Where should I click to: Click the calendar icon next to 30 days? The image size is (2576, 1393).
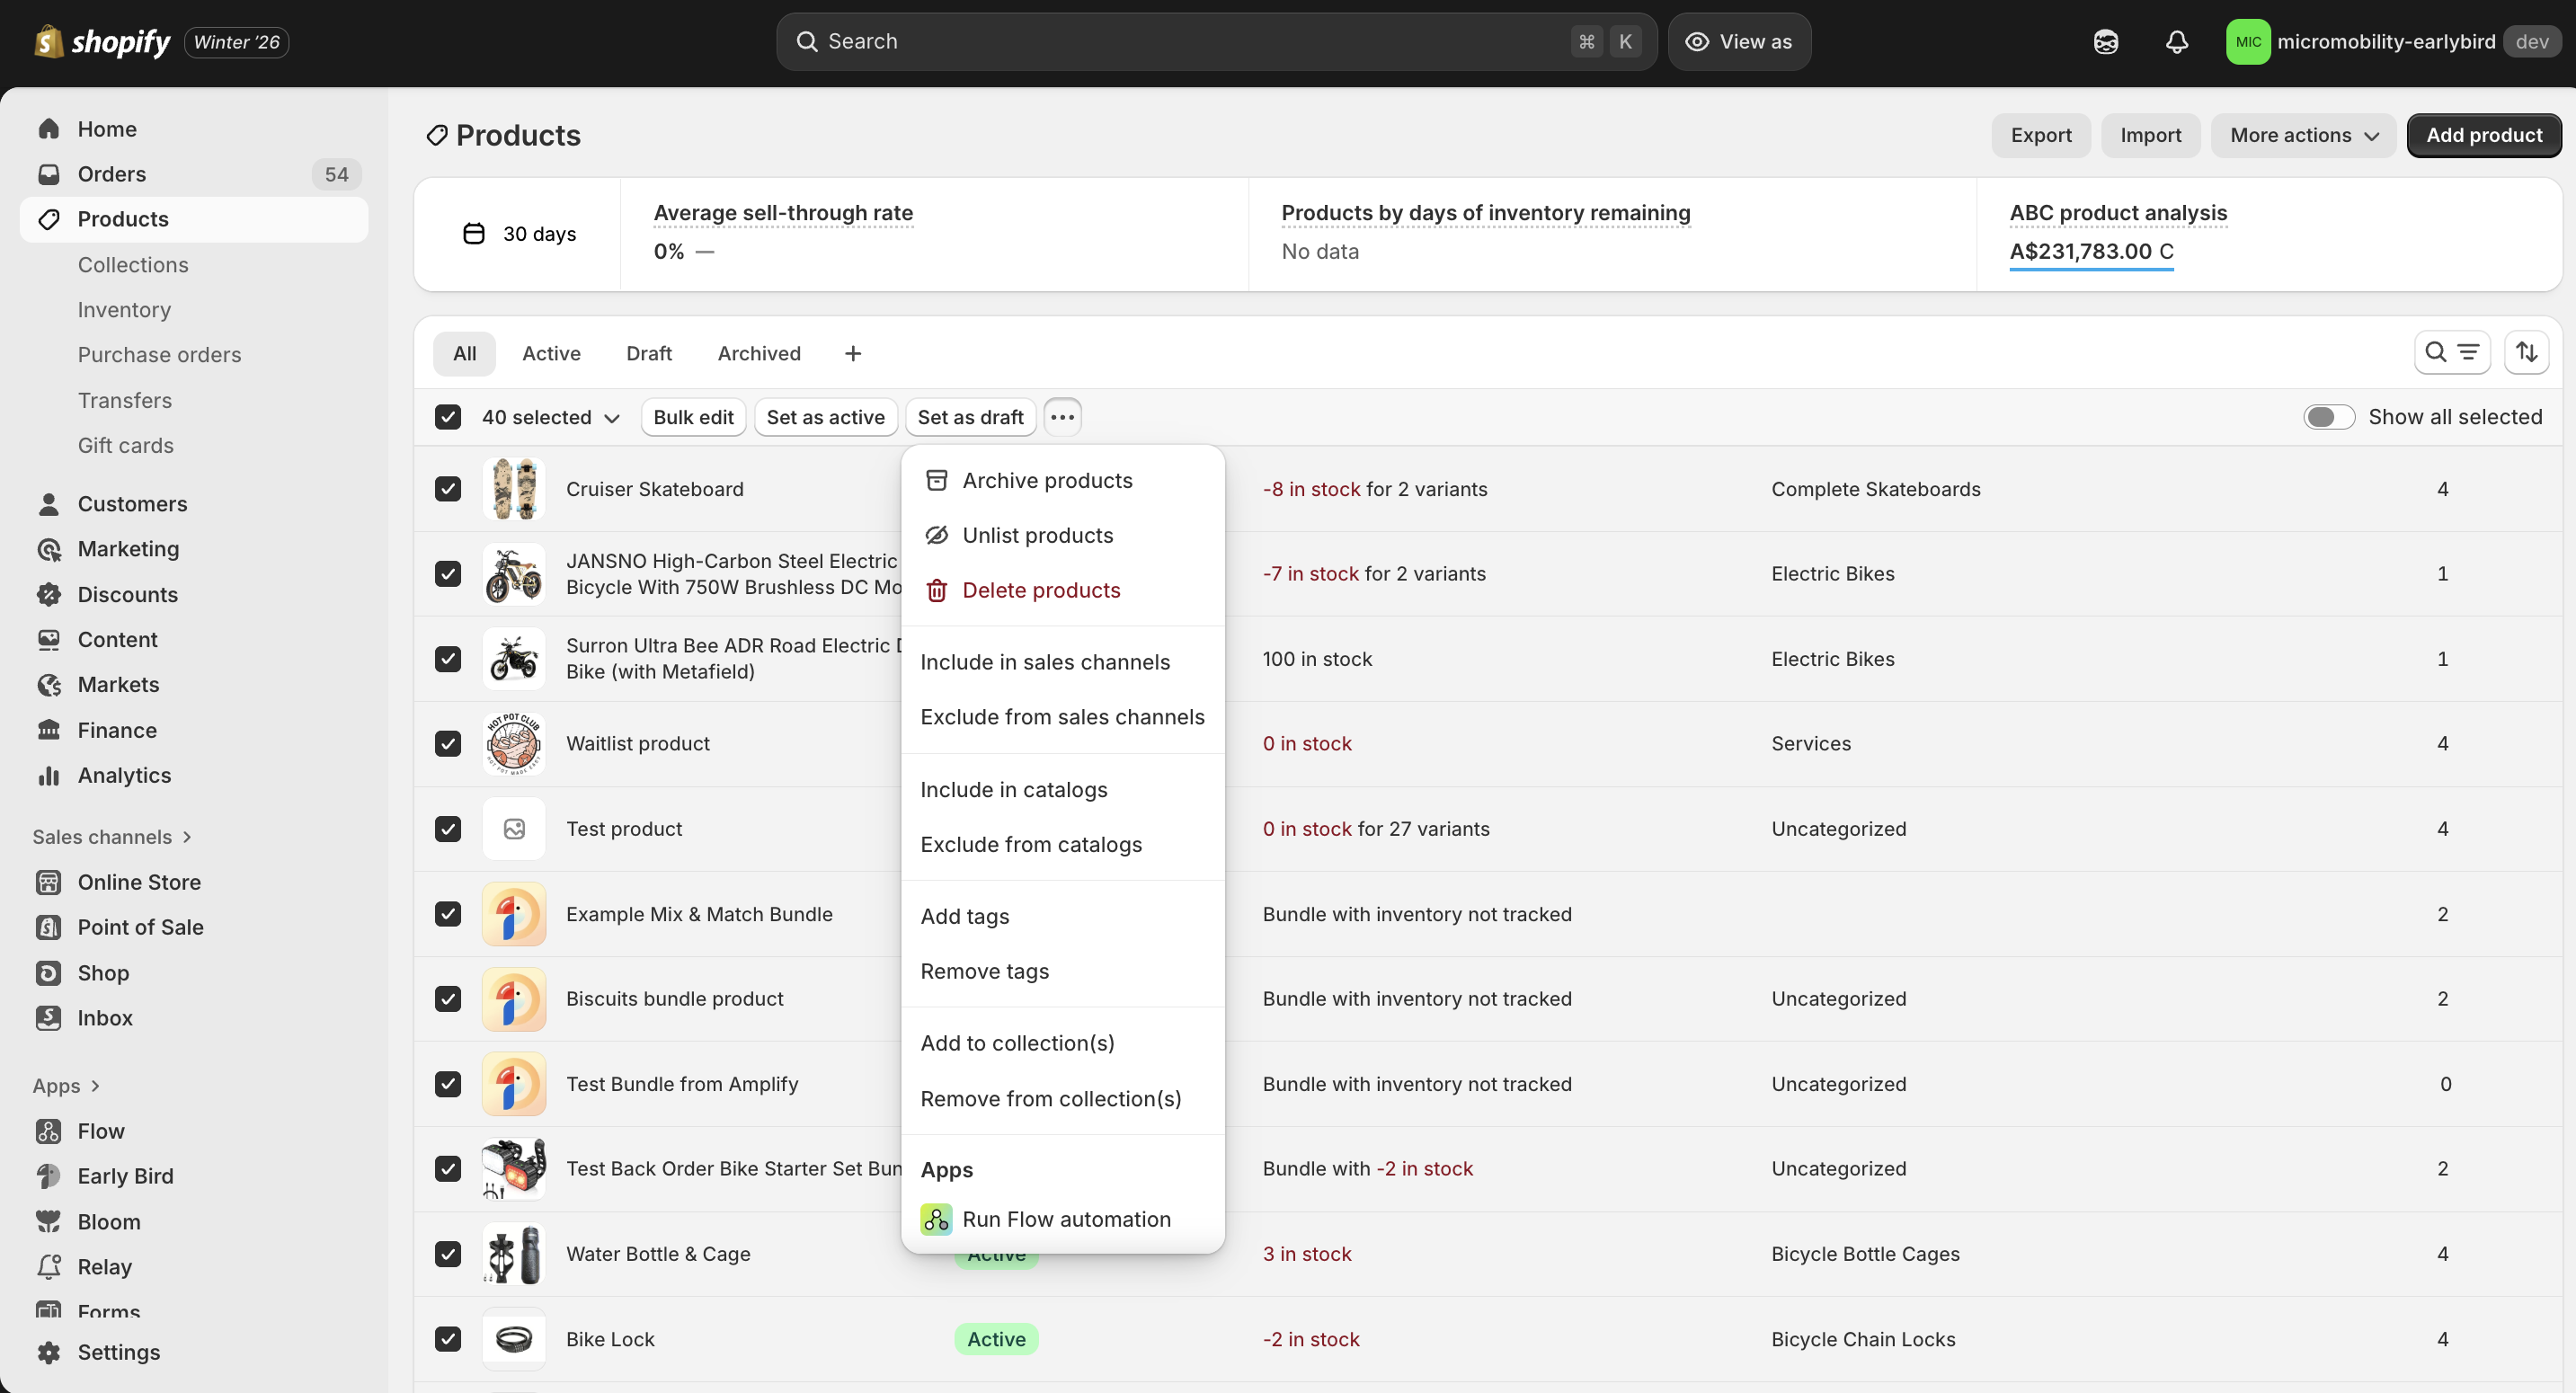tap(475, 233)
